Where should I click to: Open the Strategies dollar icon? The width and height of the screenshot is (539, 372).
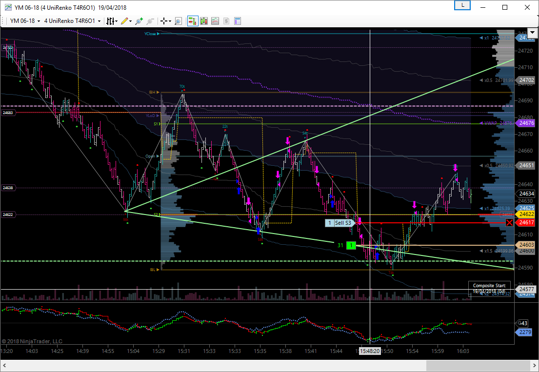226,21
